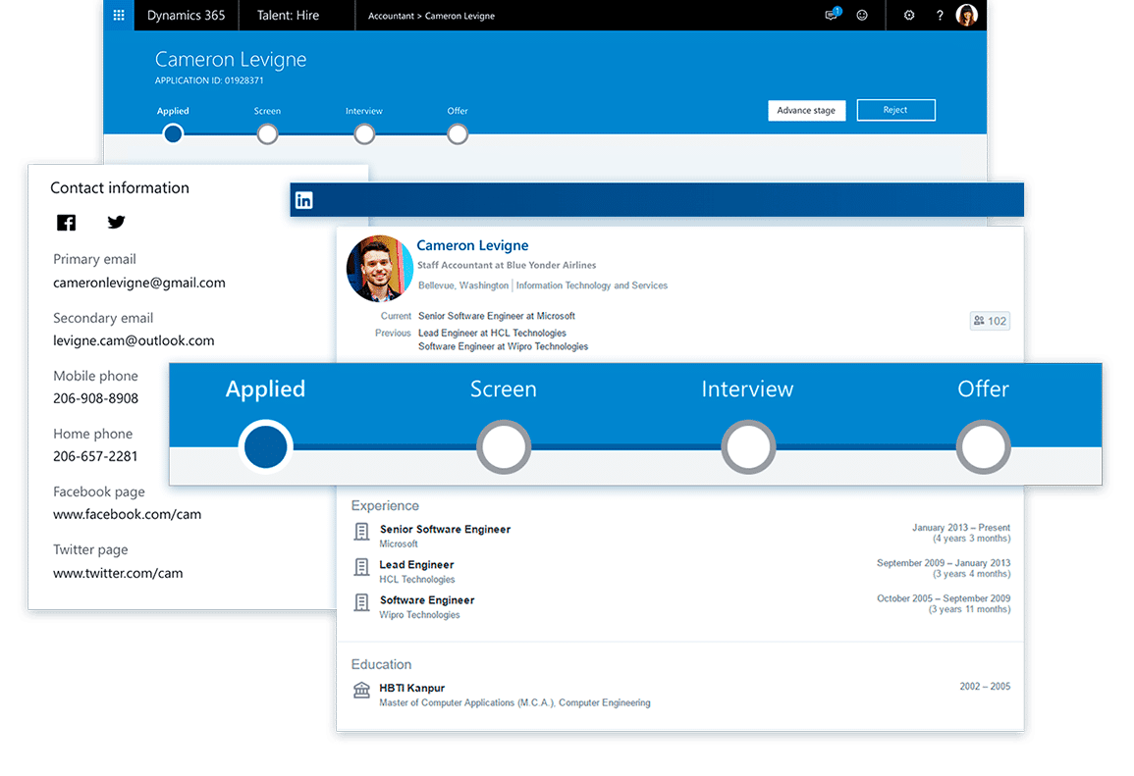Click the Accountant breadcrumb link
The height and width of the screenshot is (776, 1134).
click(x=392, y=16)
